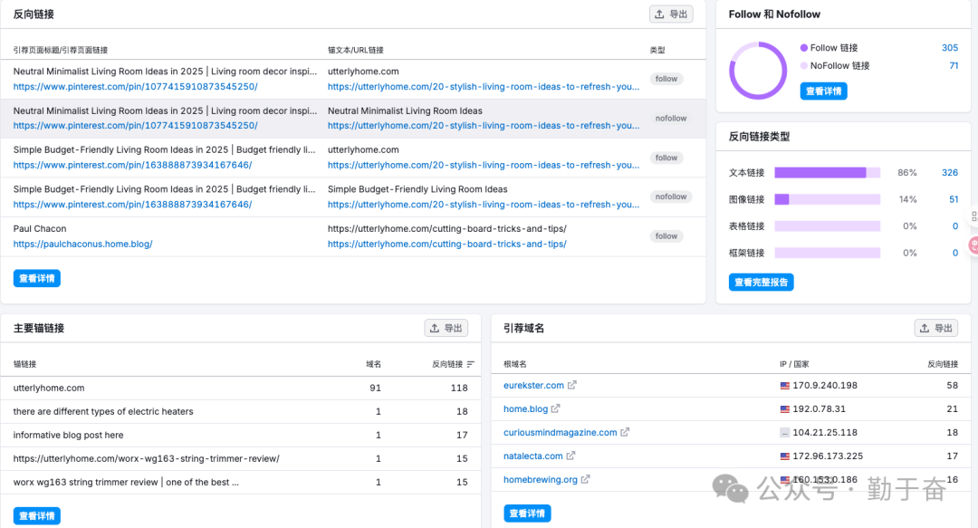Click image links count 51

click(x=954, y=199)
